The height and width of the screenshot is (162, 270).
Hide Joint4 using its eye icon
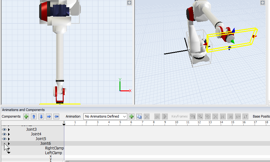point(4,134)
